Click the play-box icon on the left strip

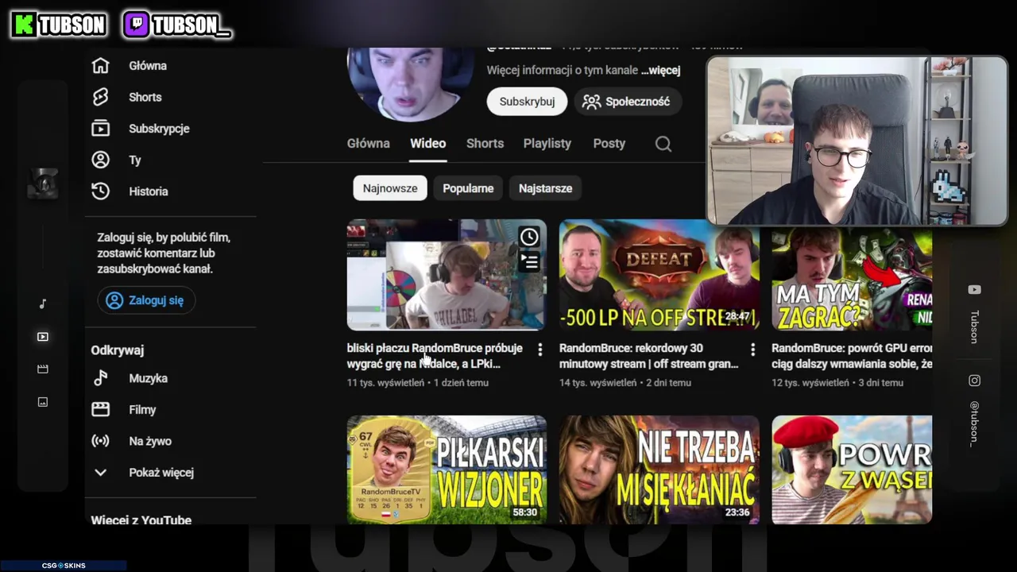click(43, 337)
